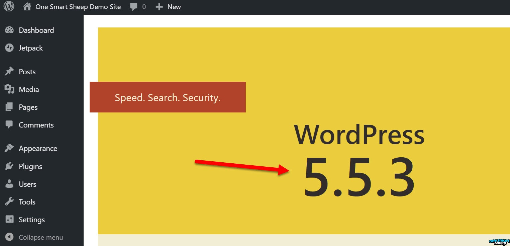The height and width of the screenshot is (246, 510).
Task: Click the plus icon beside New
Action: (159, 7)
